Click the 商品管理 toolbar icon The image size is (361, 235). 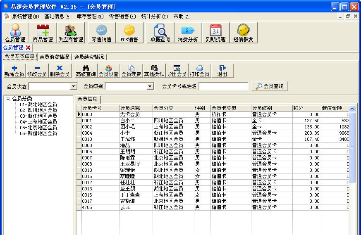click(x=43, y=33)
